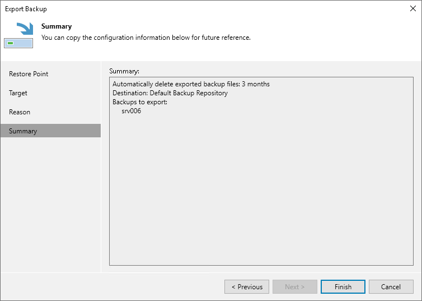Click the Export Backup wizard arrow icon
422x301 pixels.
coord(18,35)
